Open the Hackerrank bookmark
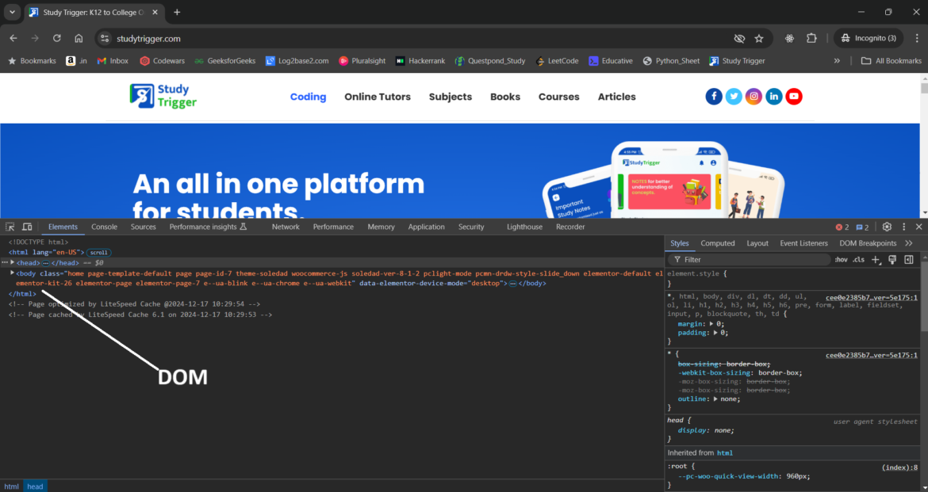This screenshot has height=492, width=928. pos(420,61)
